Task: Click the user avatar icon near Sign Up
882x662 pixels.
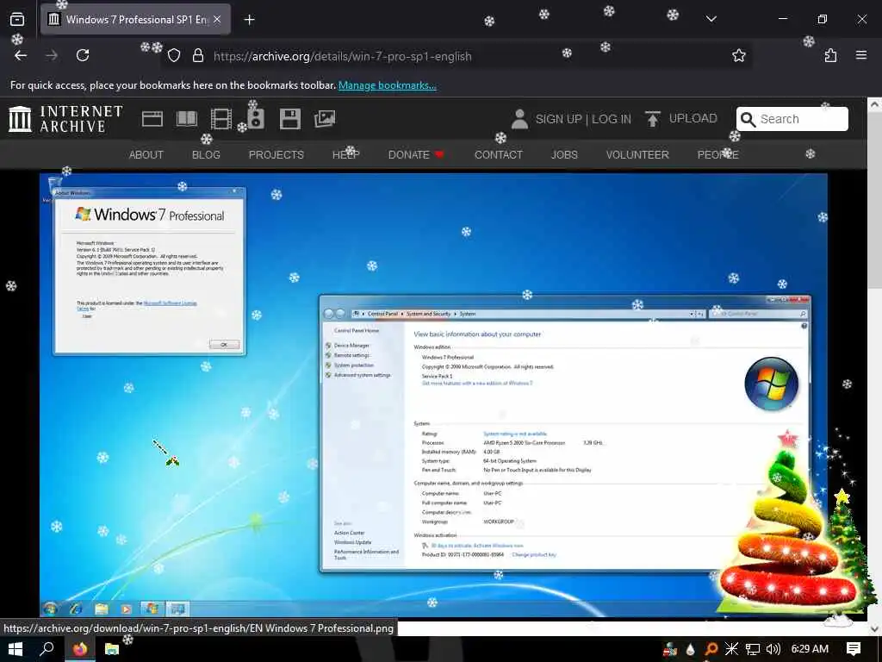Action: [519, 119]
